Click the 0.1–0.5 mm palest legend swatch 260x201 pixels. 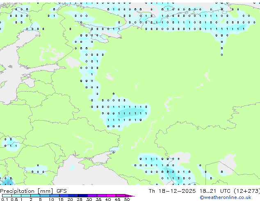point(7,196)
